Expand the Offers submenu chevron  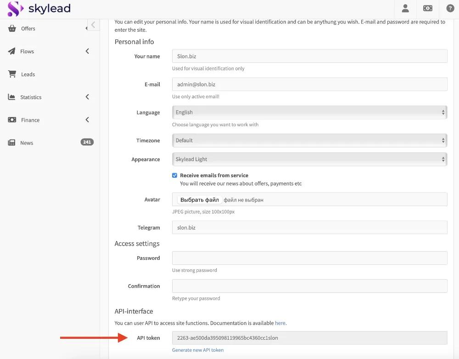pyautogui.click(x=86, y=28)
